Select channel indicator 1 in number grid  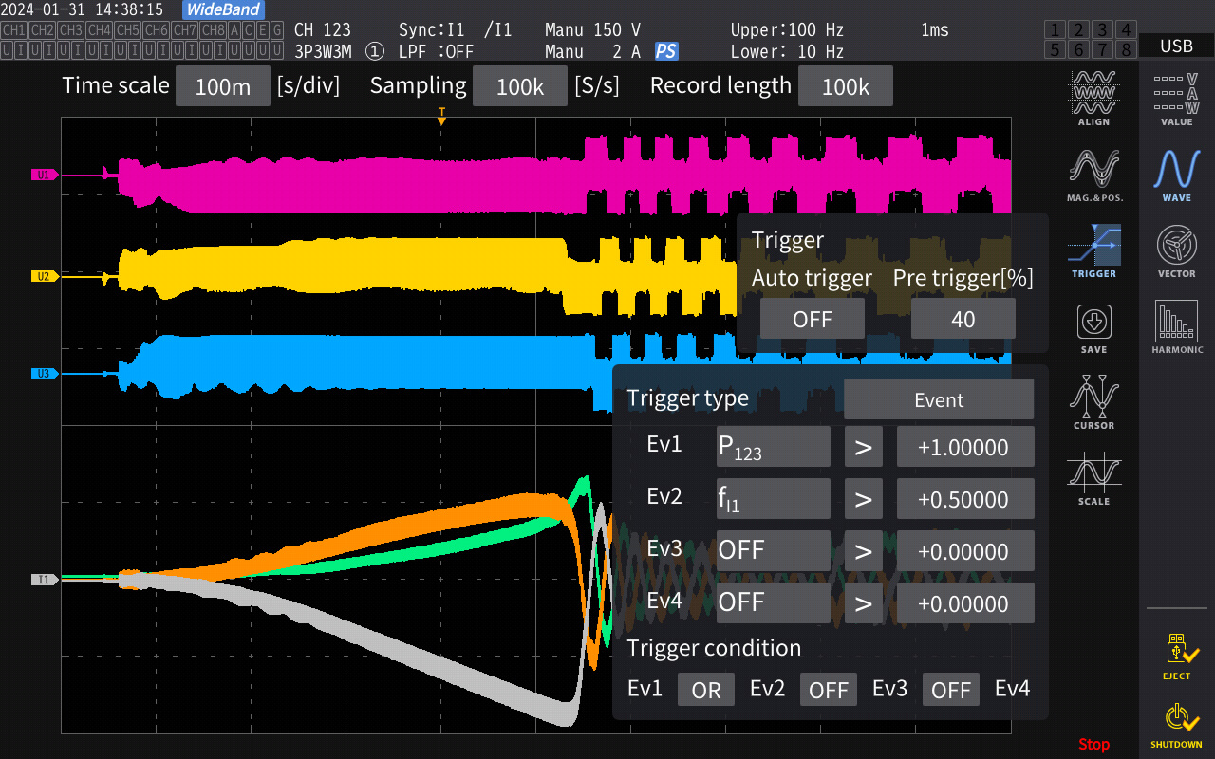tap(1056, 29)
